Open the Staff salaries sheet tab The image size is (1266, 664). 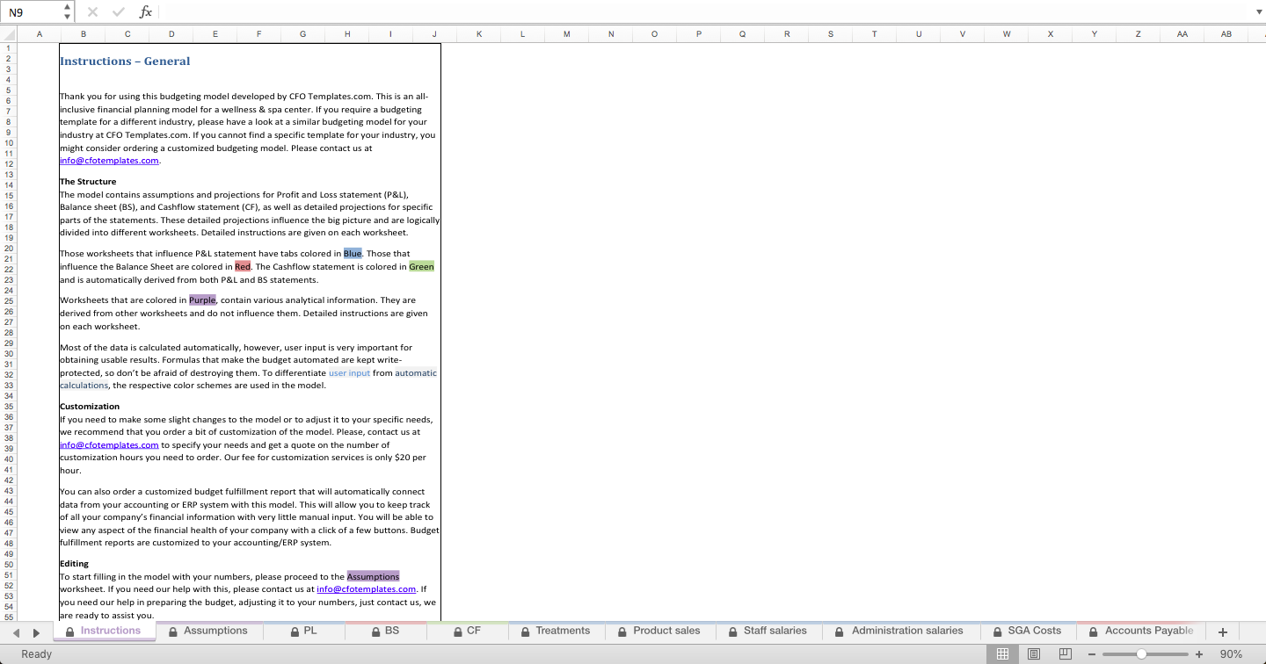pos(768,631)
